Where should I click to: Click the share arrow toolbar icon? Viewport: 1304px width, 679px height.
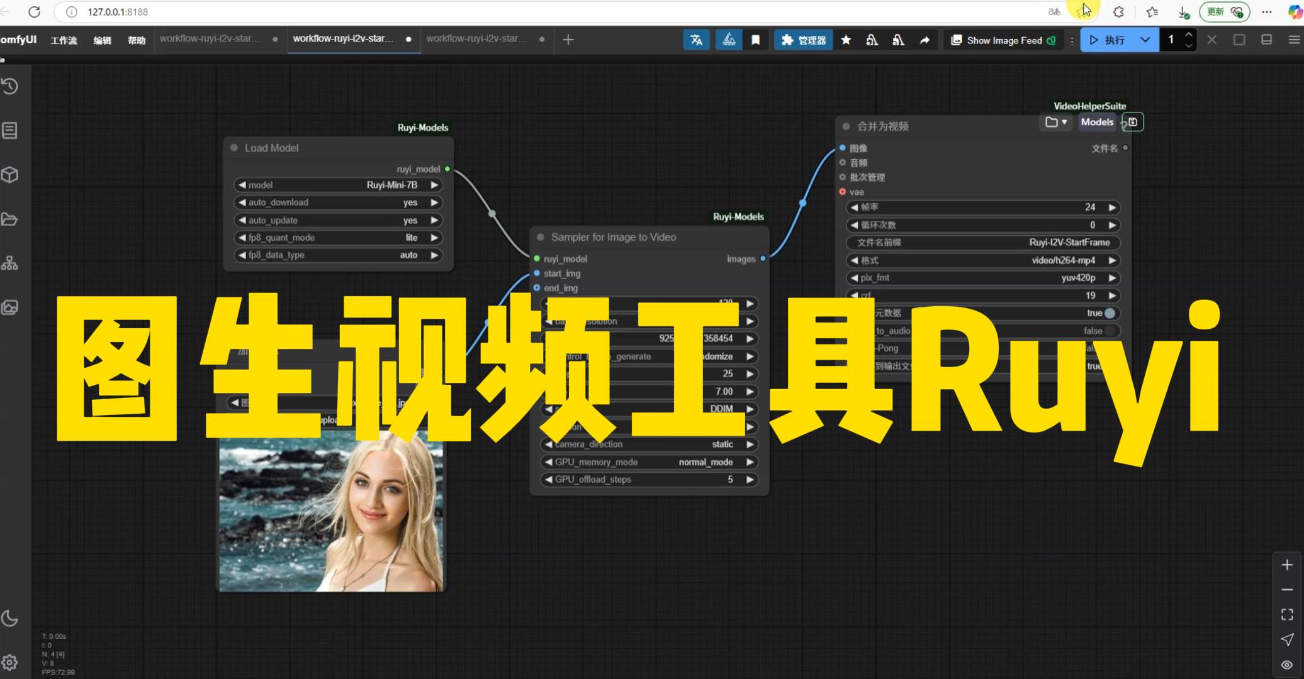point(925,40)
